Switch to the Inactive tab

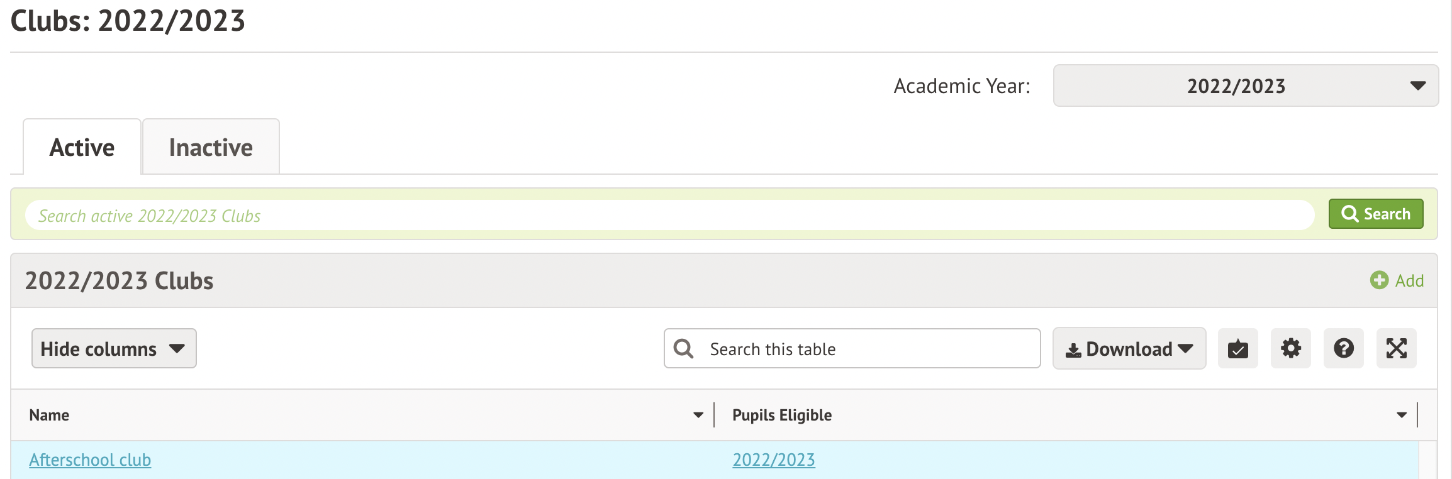pos(211,147)
